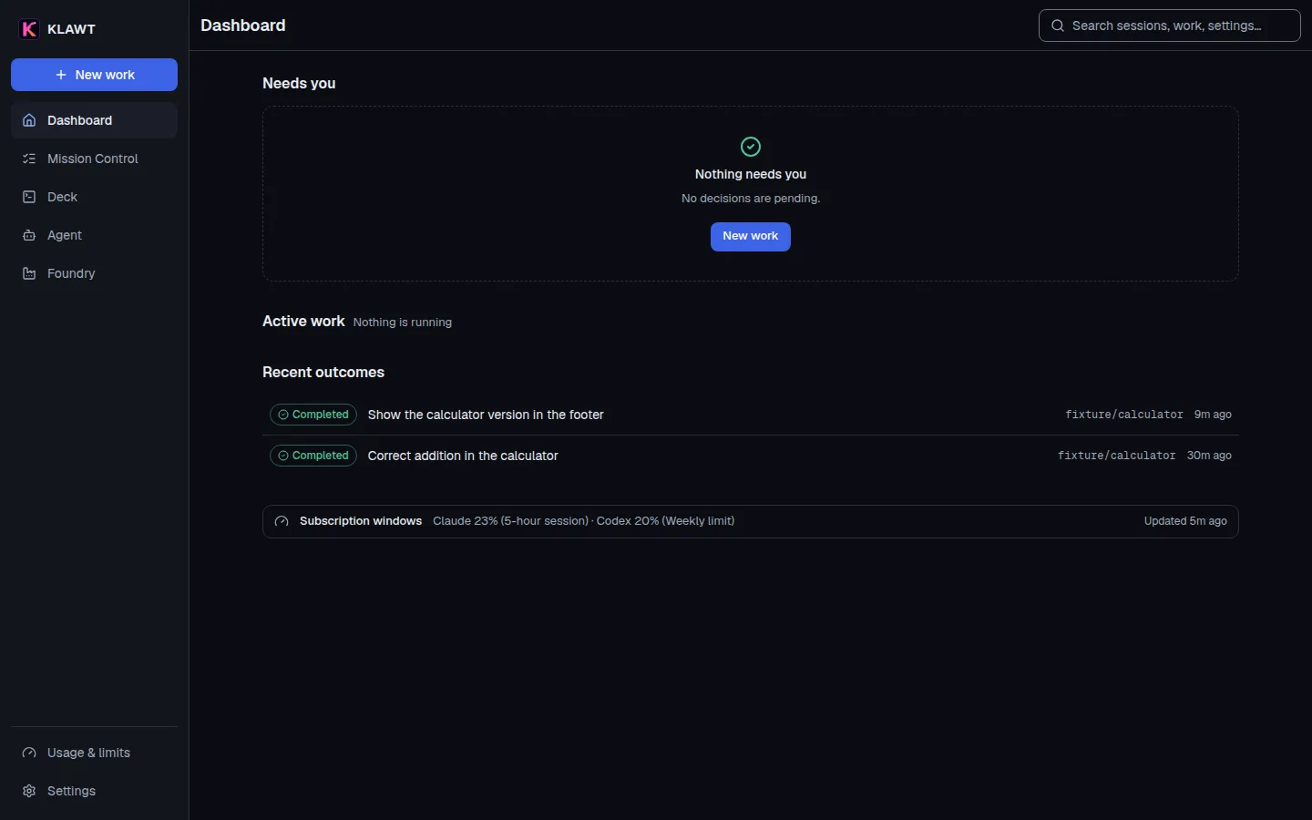Click the Deck terminal icon
The width and height of the screenshot is (1312, 820).
pos(29,197)
